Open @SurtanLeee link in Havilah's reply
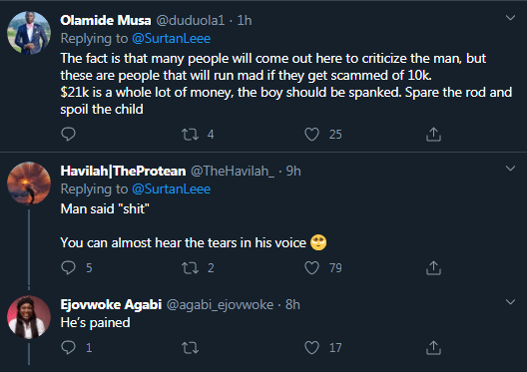Image resolution: width=527 pixels, height=372 pixels. coord(171,189)
